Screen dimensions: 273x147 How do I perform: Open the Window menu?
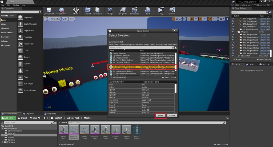point(16,5)
